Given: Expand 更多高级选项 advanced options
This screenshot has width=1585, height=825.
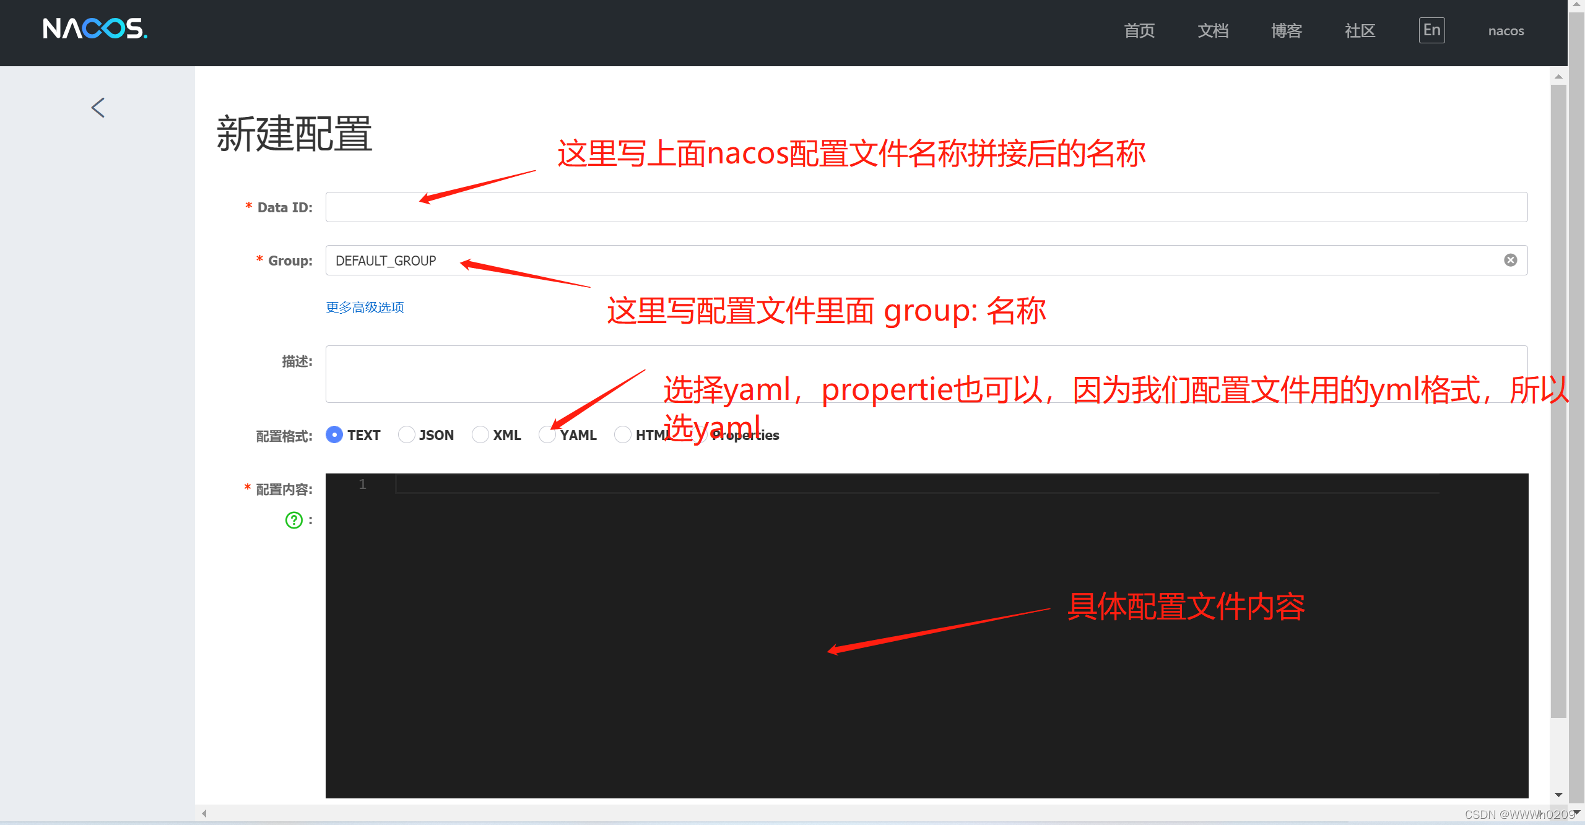Looking at the screenshot, I should pyautogui.click(x=365, y=308).
